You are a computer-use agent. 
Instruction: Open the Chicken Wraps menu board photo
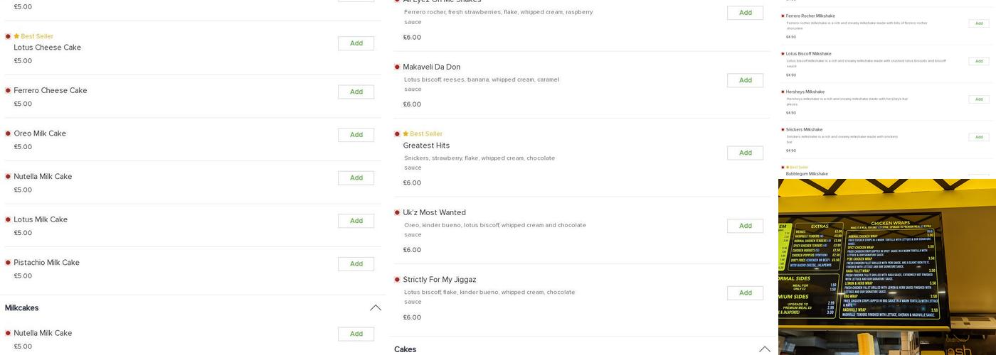886,266
